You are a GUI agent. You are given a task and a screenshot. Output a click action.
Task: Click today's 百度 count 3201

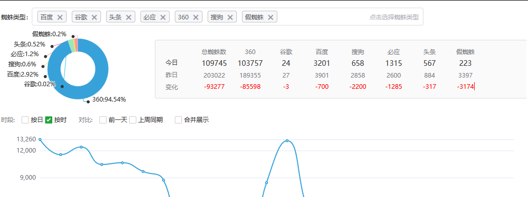click(322, 63)
